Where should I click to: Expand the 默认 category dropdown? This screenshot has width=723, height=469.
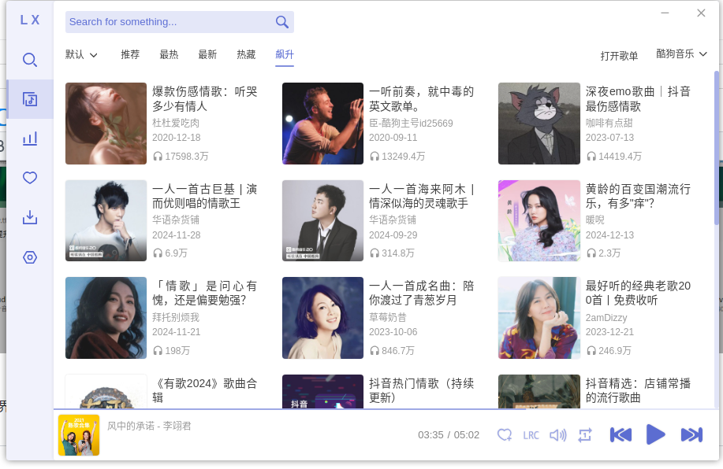point(82,55)
